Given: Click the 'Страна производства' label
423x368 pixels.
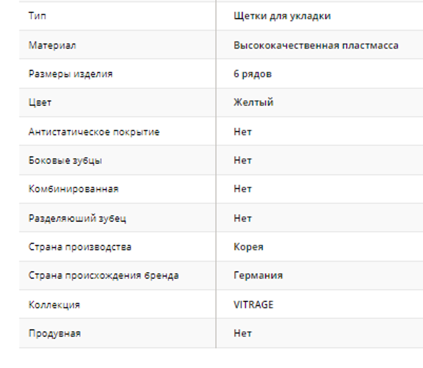Looking at the screenshot, I should pyautogui.click(x=80, y=247).
